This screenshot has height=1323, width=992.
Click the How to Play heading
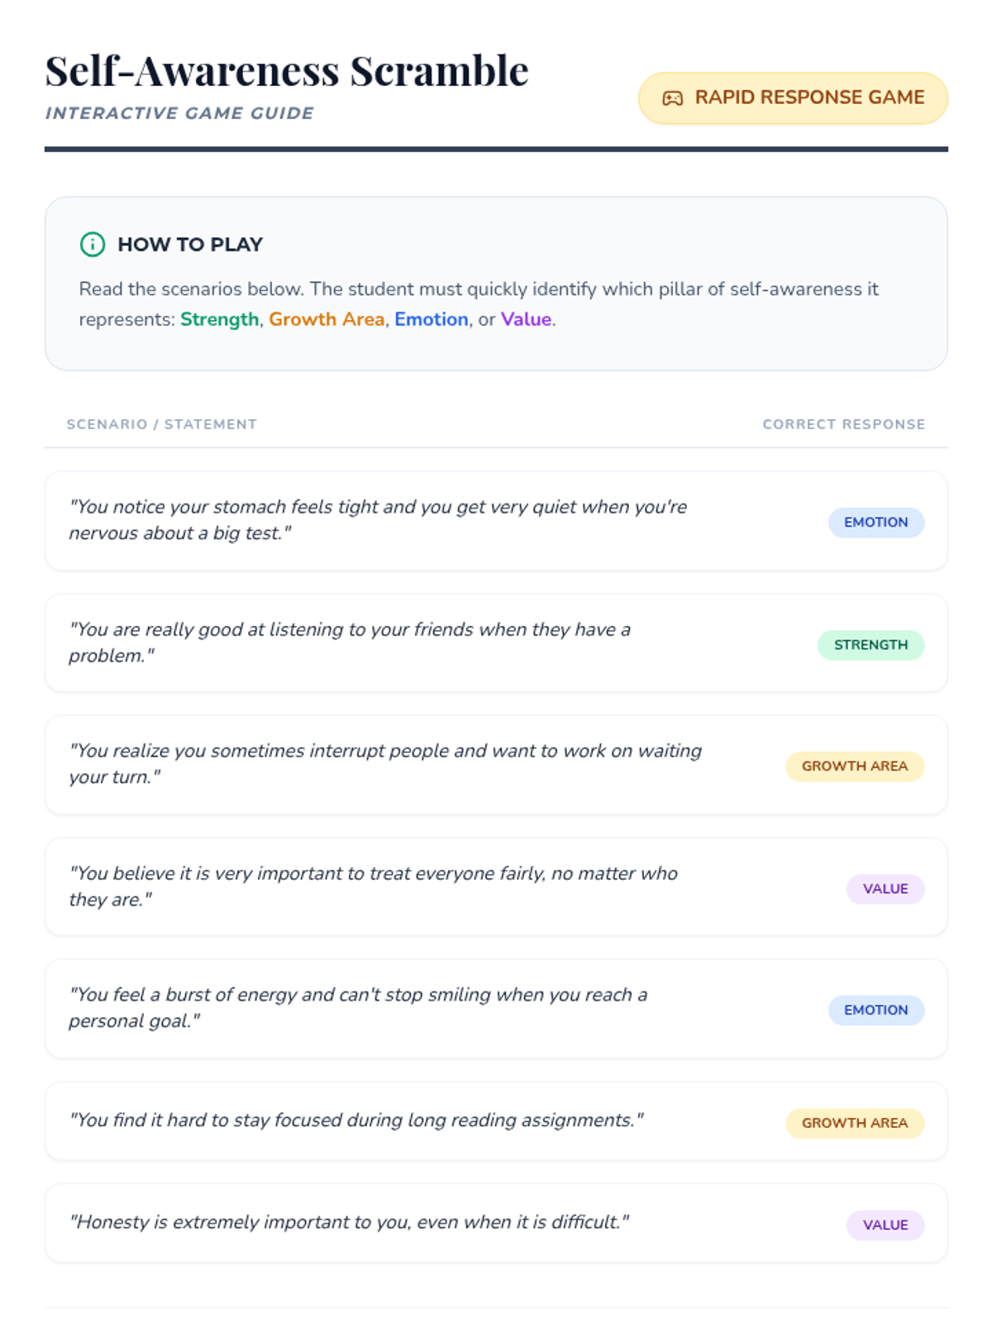click(x=190, y=245)
